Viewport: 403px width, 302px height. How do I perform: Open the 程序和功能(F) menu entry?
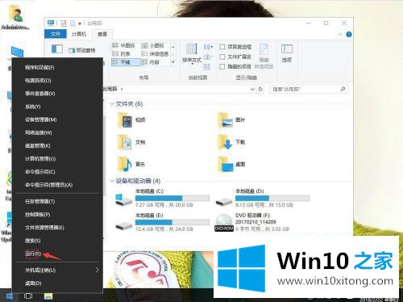point(39,68)
